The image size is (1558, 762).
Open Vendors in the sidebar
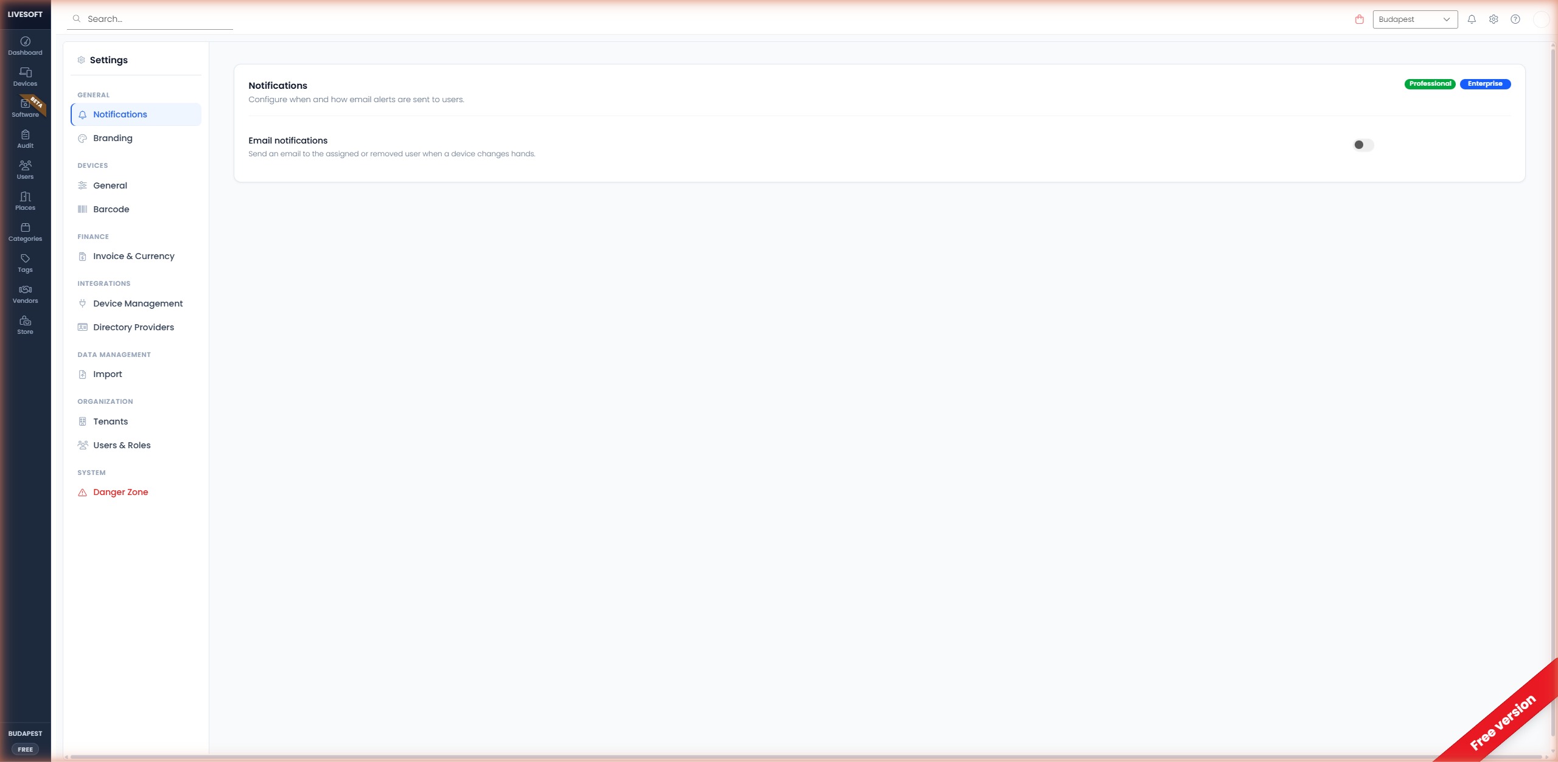pos(25,294)
